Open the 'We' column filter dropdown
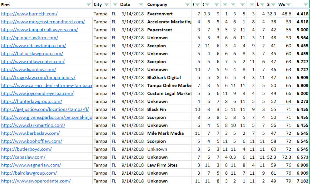Image resolution: width=310 pixels, height=184 pixels. click(289, 4)
